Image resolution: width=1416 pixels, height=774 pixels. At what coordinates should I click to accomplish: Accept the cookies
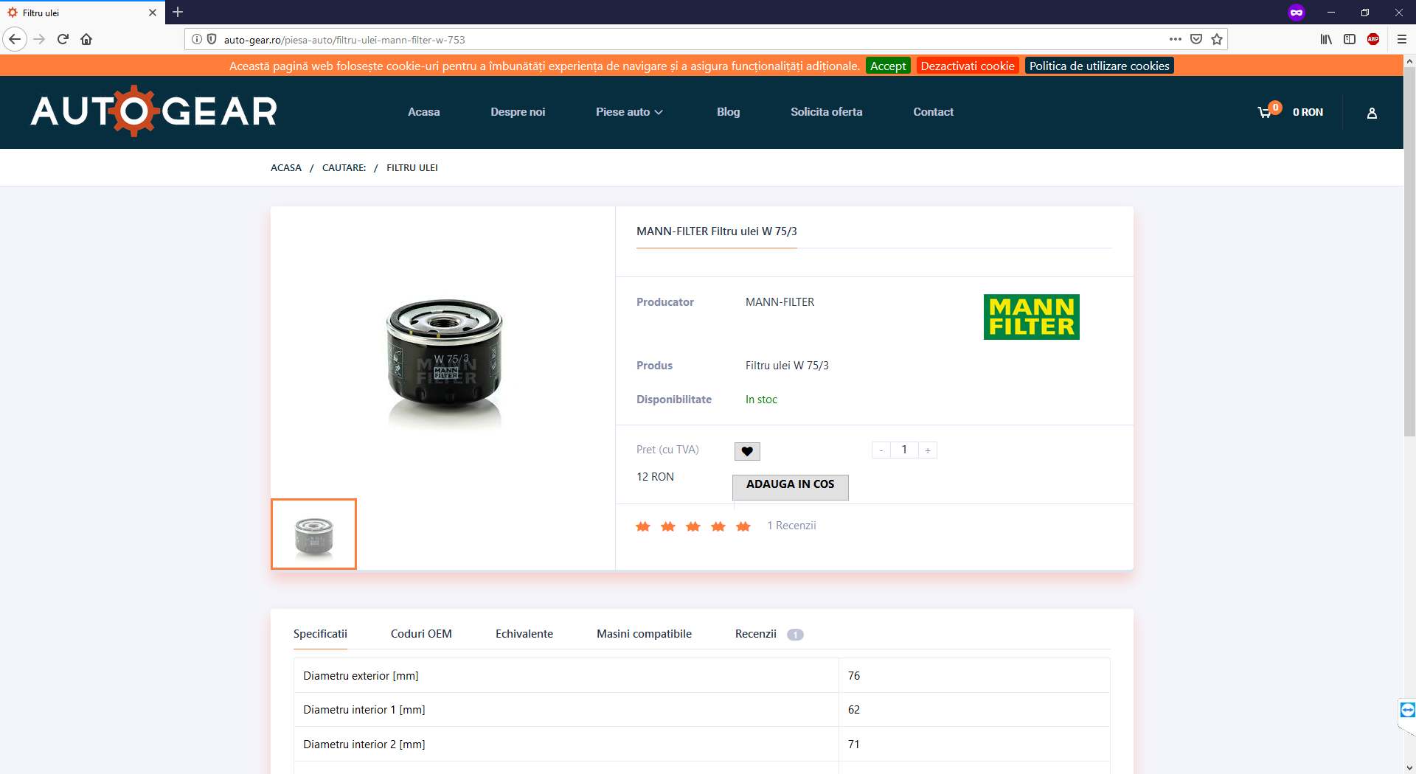tap(888, 66)
